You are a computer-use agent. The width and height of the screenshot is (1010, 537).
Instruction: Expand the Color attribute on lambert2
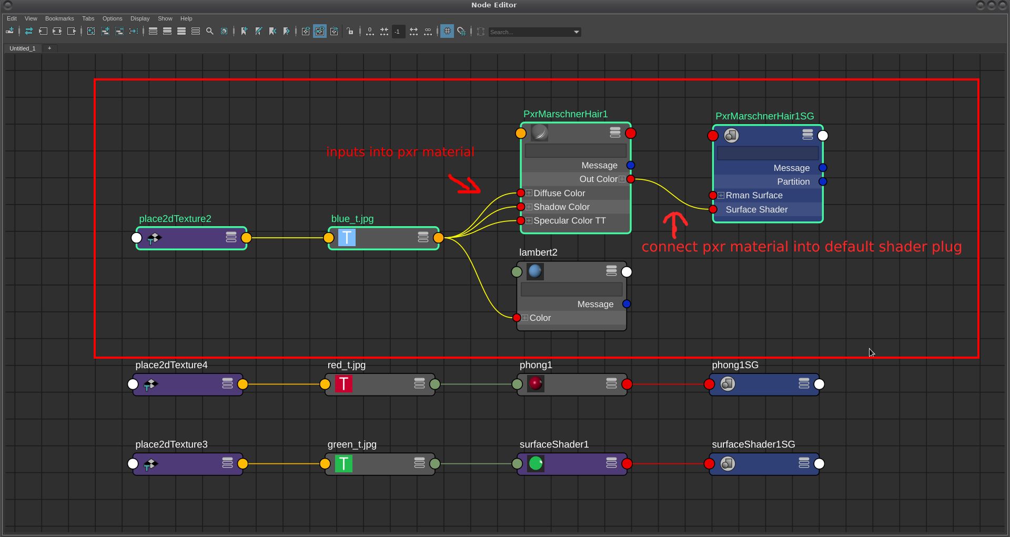(x=524, y=318)
